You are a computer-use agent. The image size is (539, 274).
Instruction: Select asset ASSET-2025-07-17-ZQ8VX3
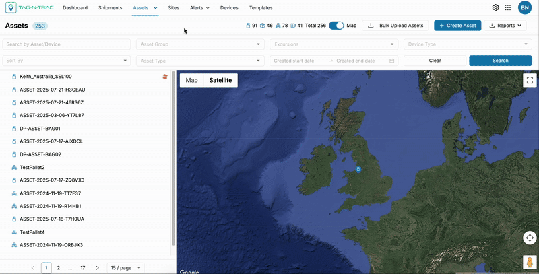click(x=52, y=180)
